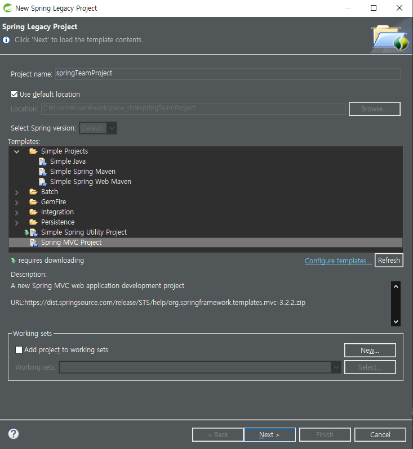This screenshot has height=449, width=413.
Task: Click the GemFire folder icon
Action: [x=33, y=202]
